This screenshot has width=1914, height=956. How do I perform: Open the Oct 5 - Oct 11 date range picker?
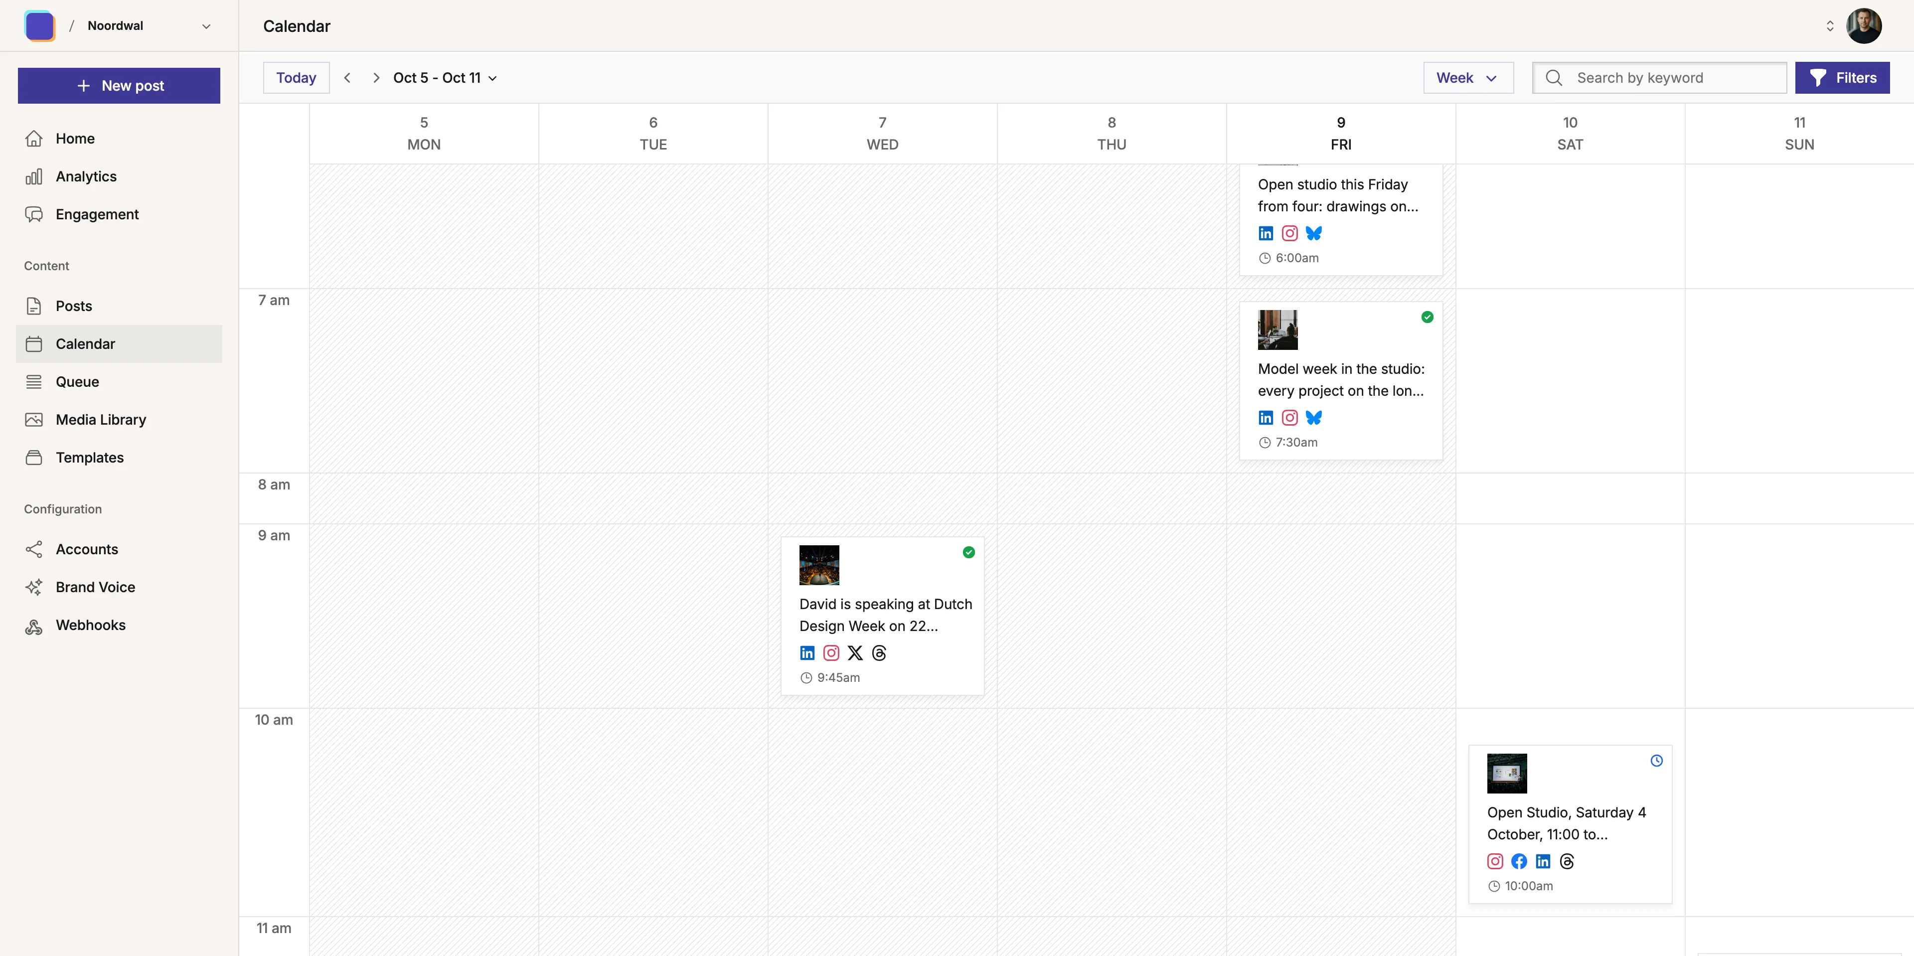coord(445,77)
